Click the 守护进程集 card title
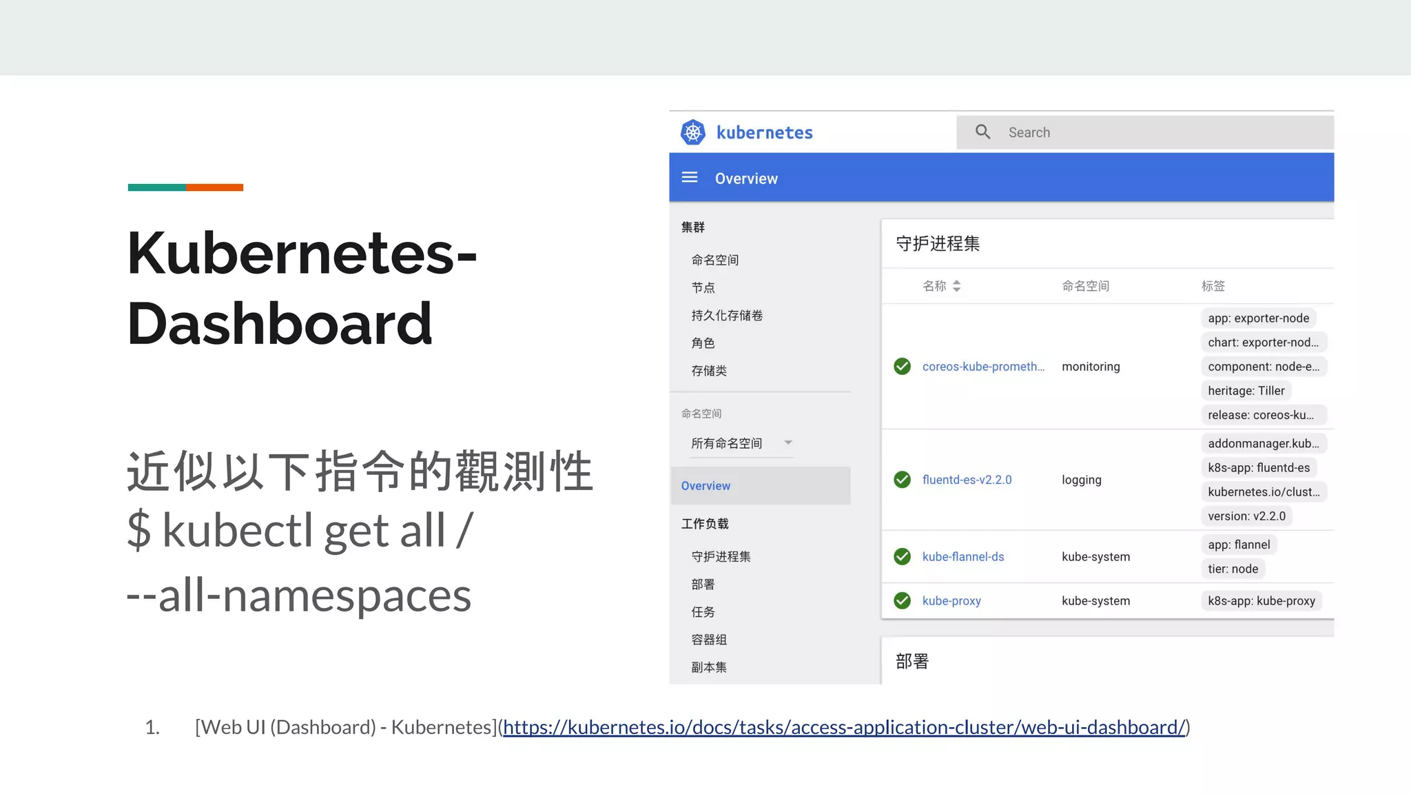The image size is (1411, 794). [x=937, y=243]
